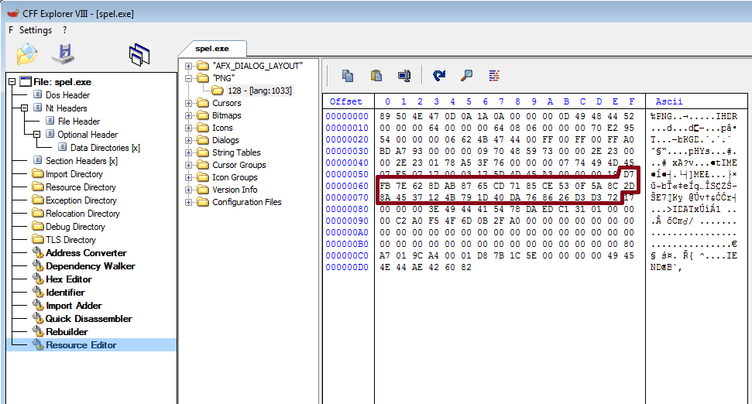
Task: Select the 128 - [lang:1033] resource entry
Action: (x=259, y=91)
